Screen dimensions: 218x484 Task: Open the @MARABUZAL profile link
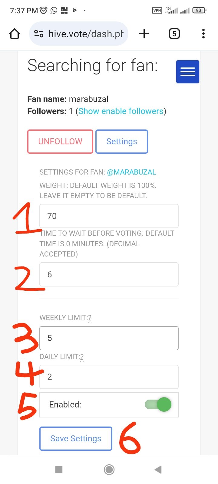(x=131, y=172)
